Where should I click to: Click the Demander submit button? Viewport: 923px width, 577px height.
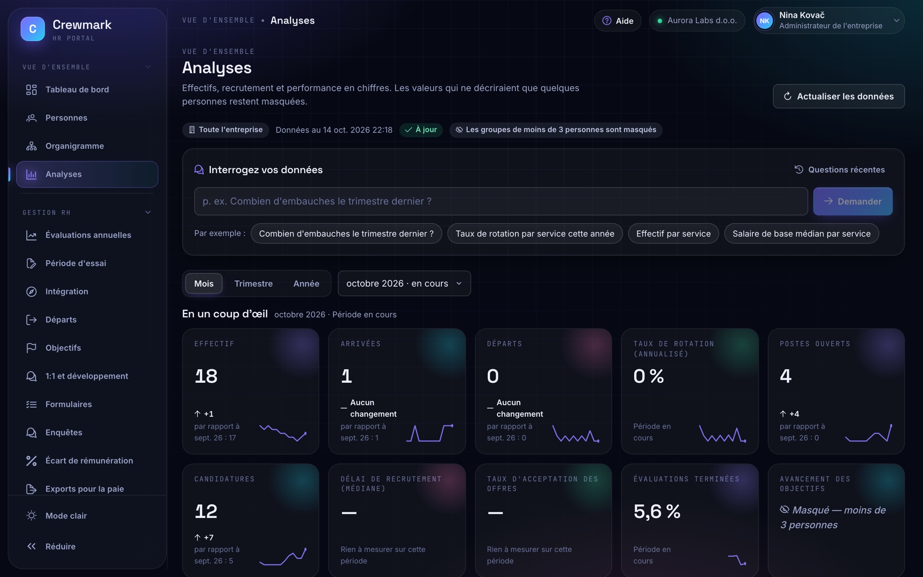853,201
